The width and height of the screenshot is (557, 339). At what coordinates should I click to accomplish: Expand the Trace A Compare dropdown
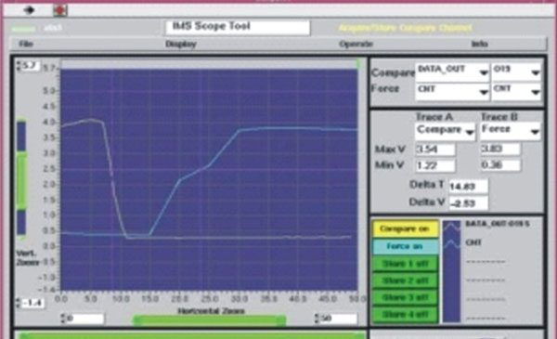(445, 131)
